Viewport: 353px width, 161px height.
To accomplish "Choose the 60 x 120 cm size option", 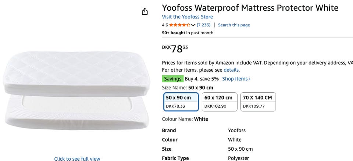I will 220,102.
